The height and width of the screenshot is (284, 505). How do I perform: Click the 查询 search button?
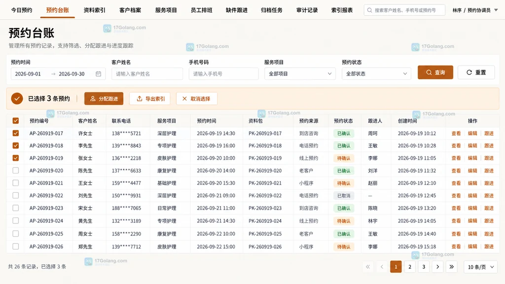(435, 72)
